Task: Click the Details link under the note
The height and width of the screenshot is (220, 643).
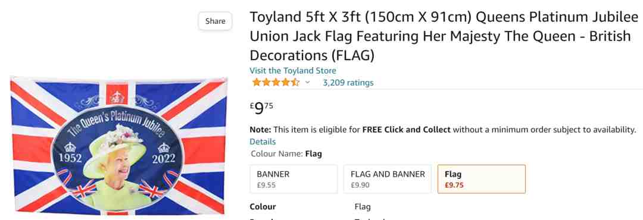Action: pyautogui.click(x=263, y=142)
